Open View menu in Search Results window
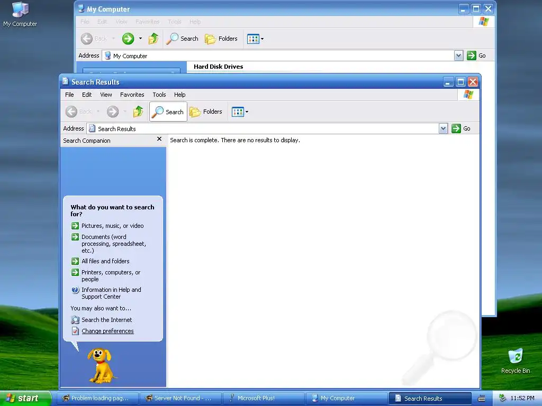The image size is (542, 406). point(106,95)
